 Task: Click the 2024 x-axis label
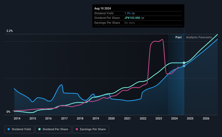(174, 118)
